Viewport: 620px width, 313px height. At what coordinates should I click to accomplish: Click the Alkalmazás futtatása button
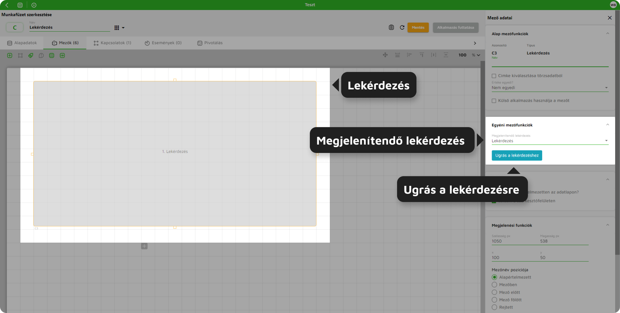(456, 27)
